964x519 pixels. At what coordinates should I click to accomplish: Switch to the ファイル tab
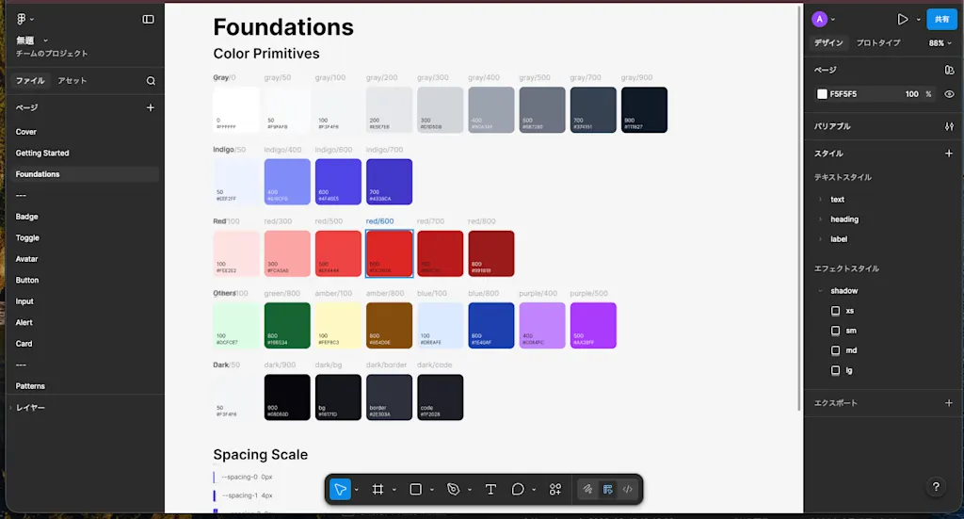point(30,81)
